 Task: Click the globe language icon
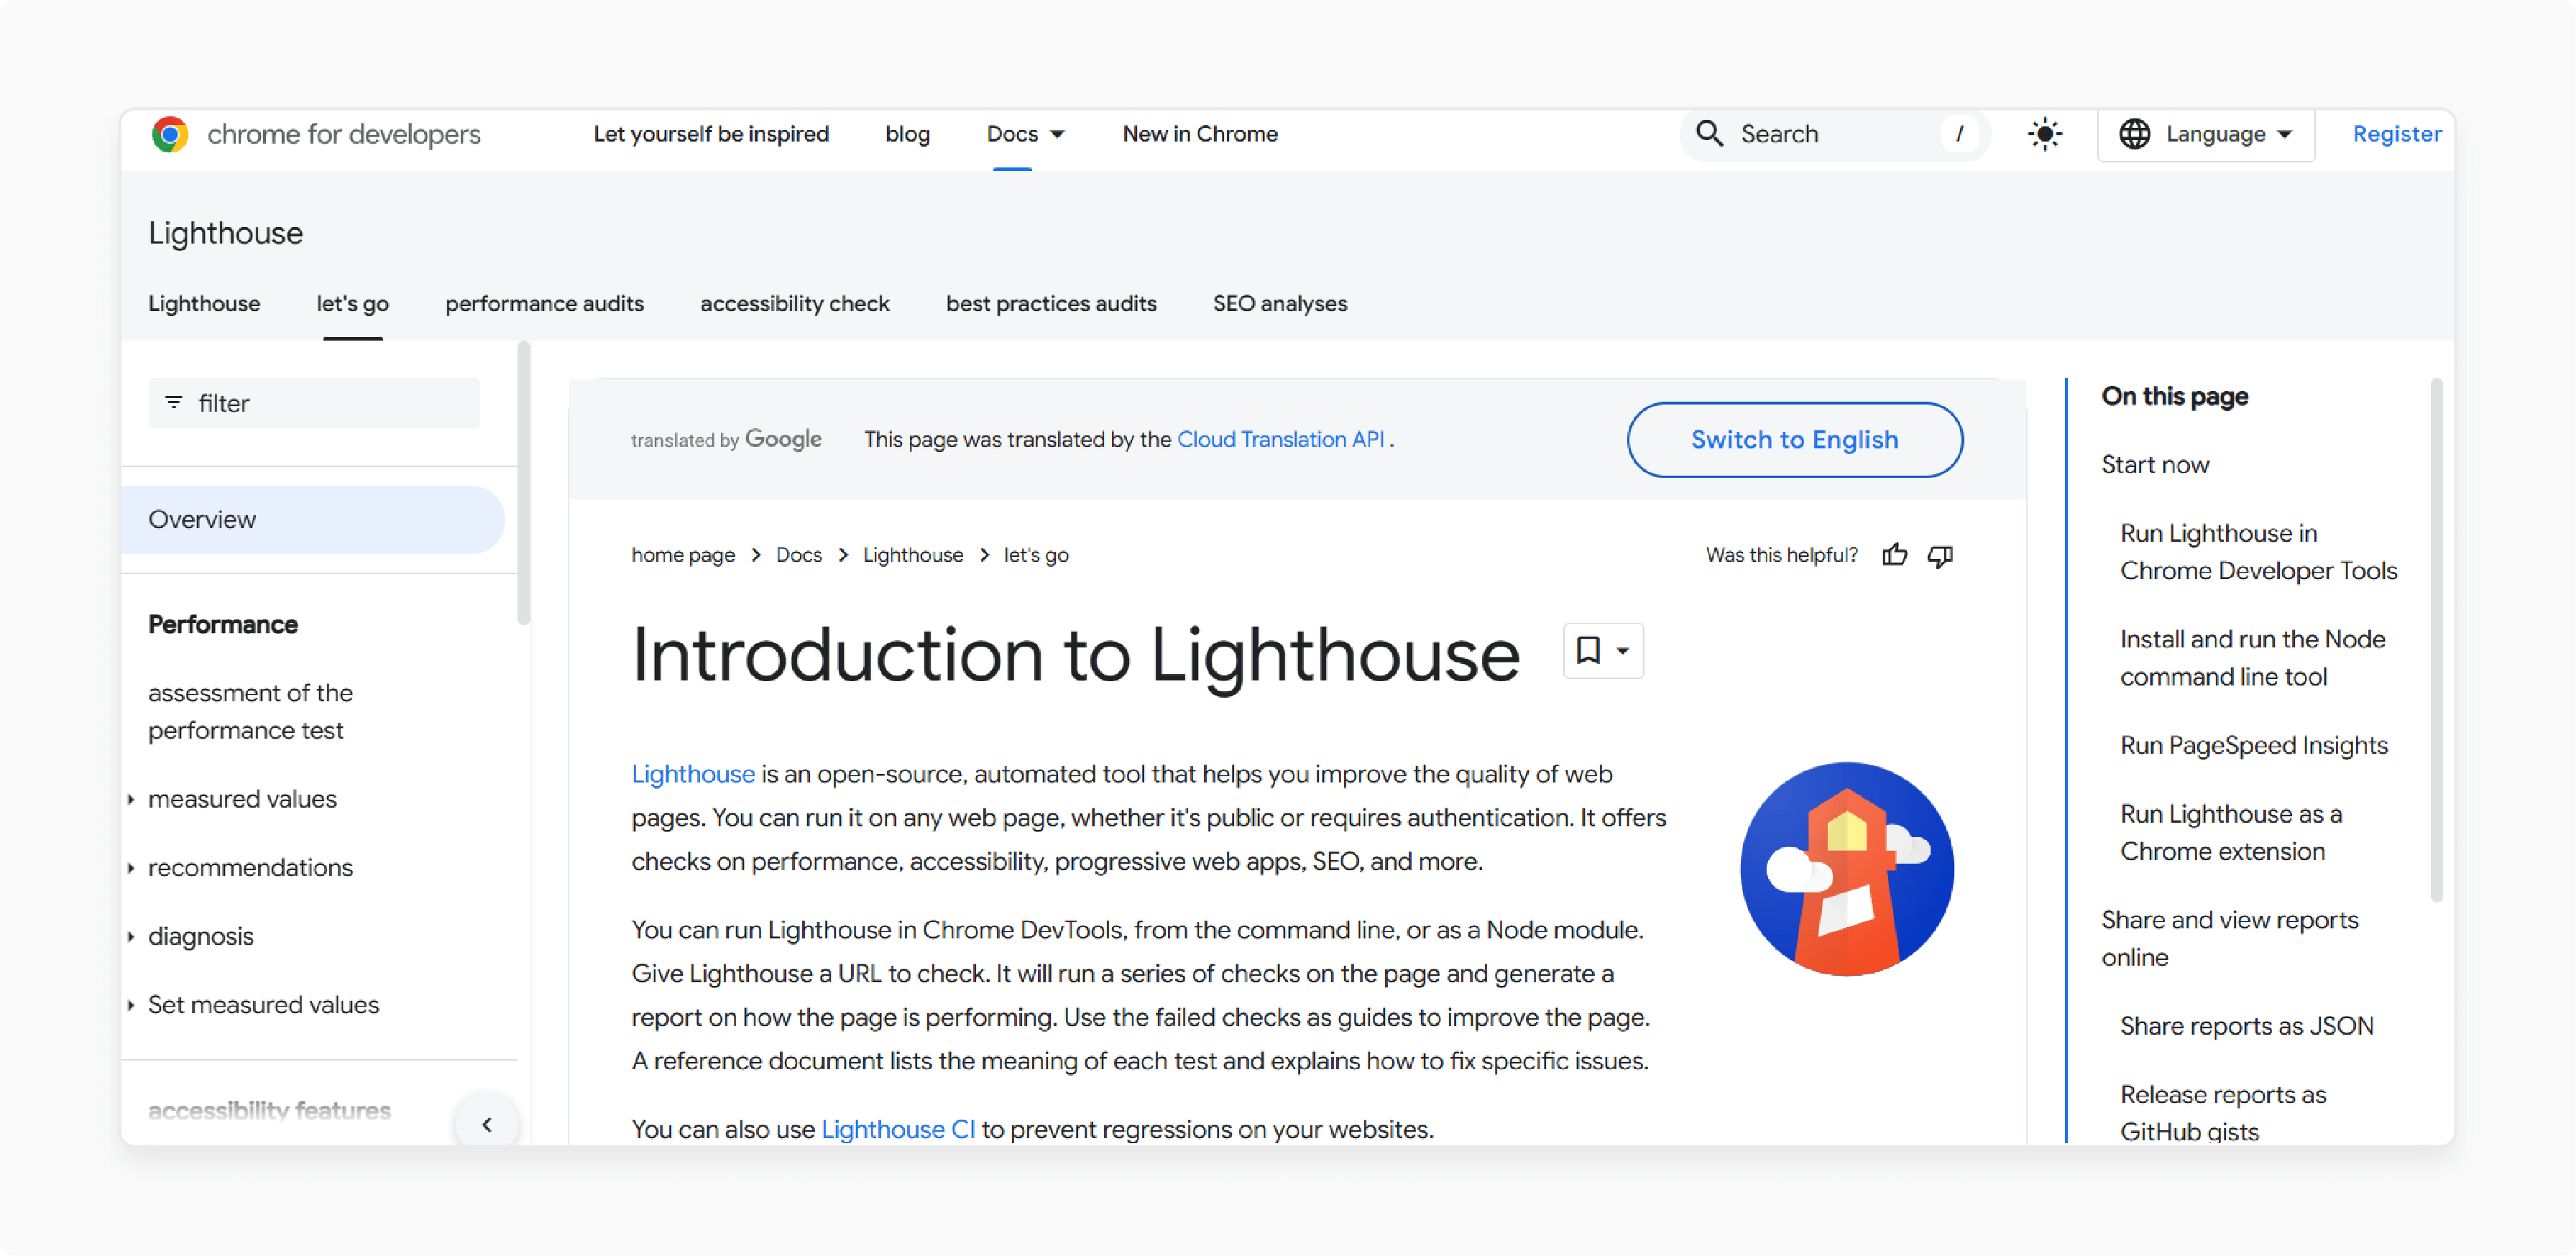pos(2134,134)
